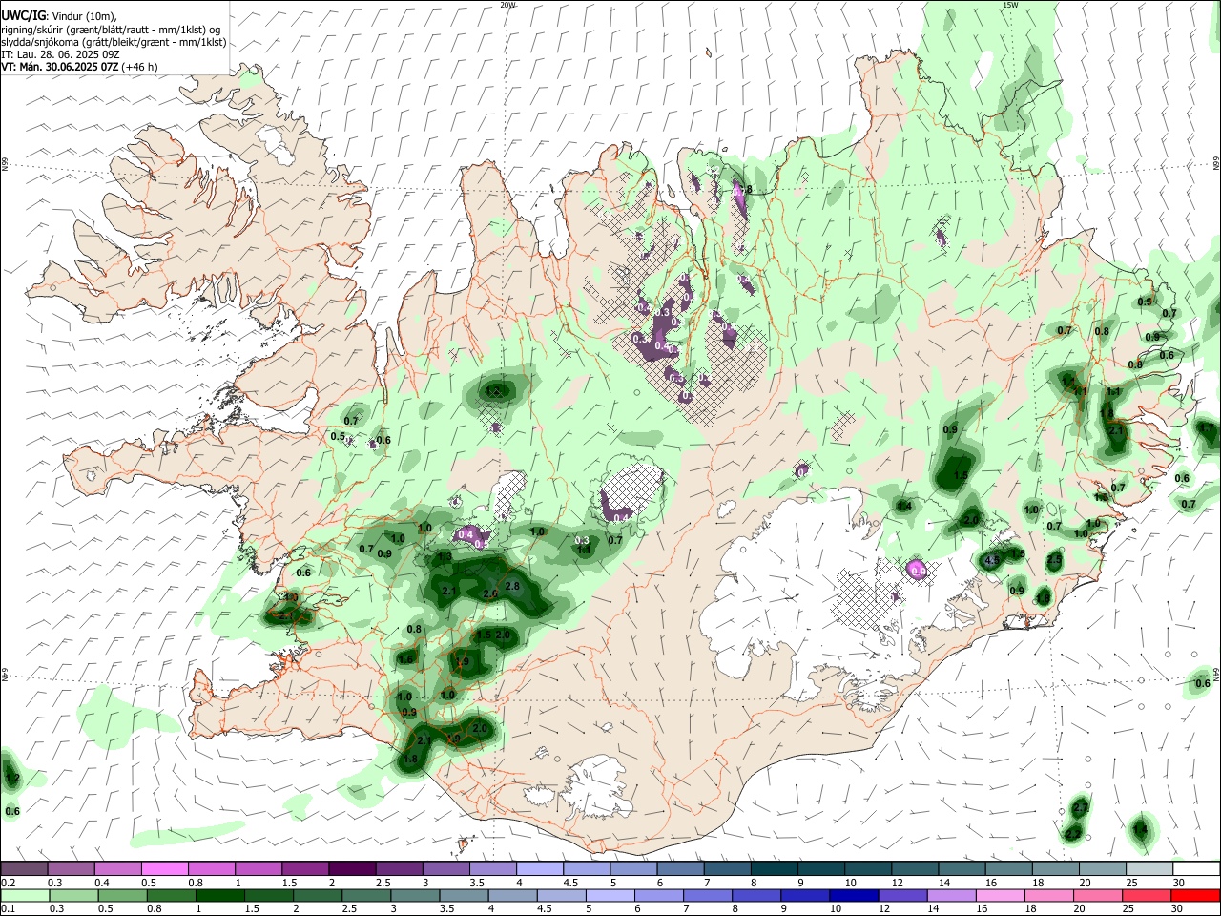Click the rain legend swatch between 0.8 and 1
Screen dimensions: 1221x916
pos(171,895)
